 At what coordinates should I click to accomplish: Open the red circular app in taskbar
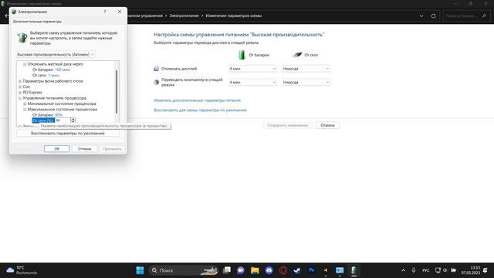click(x=283, y=270)
